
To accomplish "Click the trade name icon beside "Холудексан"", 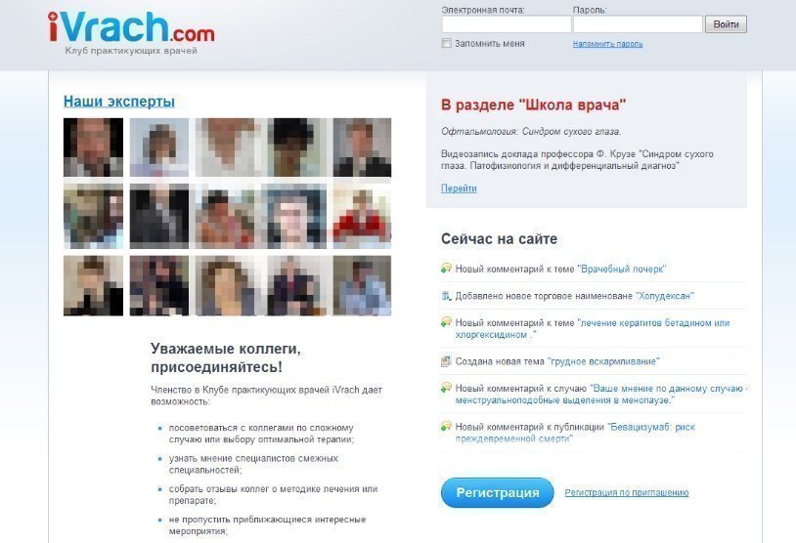I will [x=446, y=296].
